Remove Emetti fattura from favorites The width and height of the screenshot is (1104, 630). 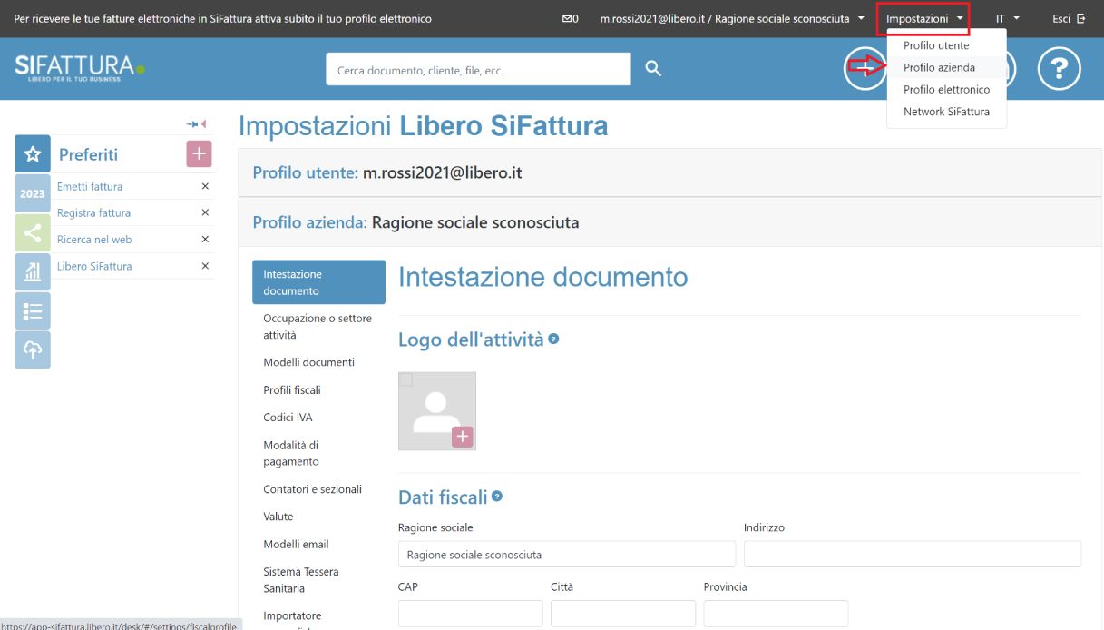pyautogui.click(x=205, y=186)
